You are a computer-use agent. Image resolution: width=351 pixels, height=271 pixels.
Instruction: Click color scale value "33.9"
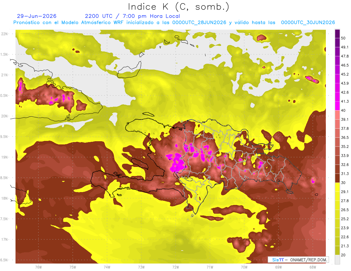tap(345, 156)
